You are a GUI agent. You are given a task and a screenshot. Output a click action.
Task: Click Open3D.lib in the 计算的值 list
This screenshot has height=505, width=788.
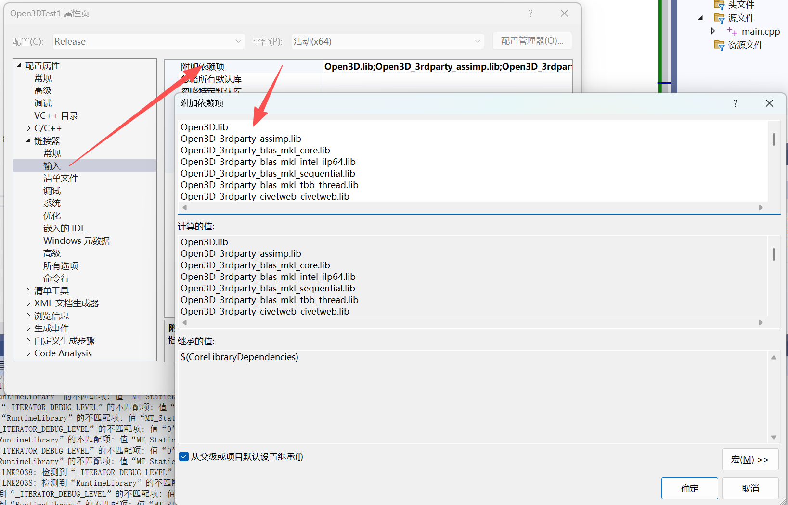click(x=204, y=242)
